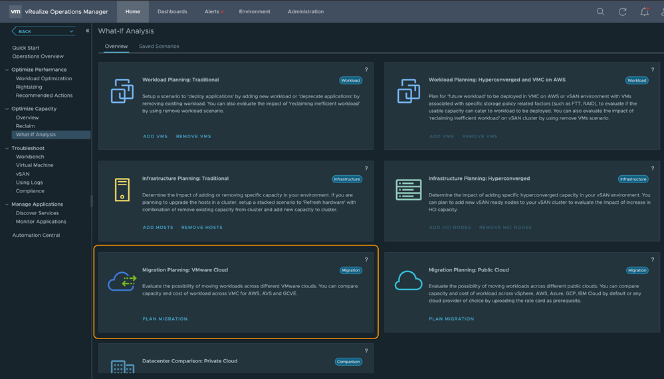This screenshot has height=379, width=664.
Task: Open the BACK dropdown in sidebar
Action: point(71,31)
